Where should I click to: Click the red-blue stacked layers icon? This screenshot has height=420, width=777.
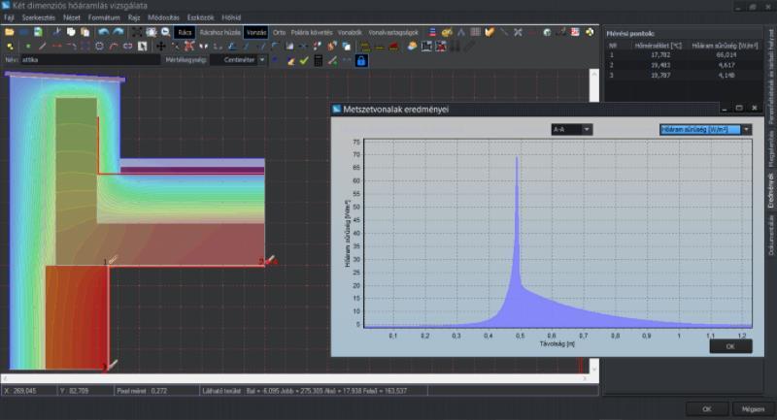432,32
